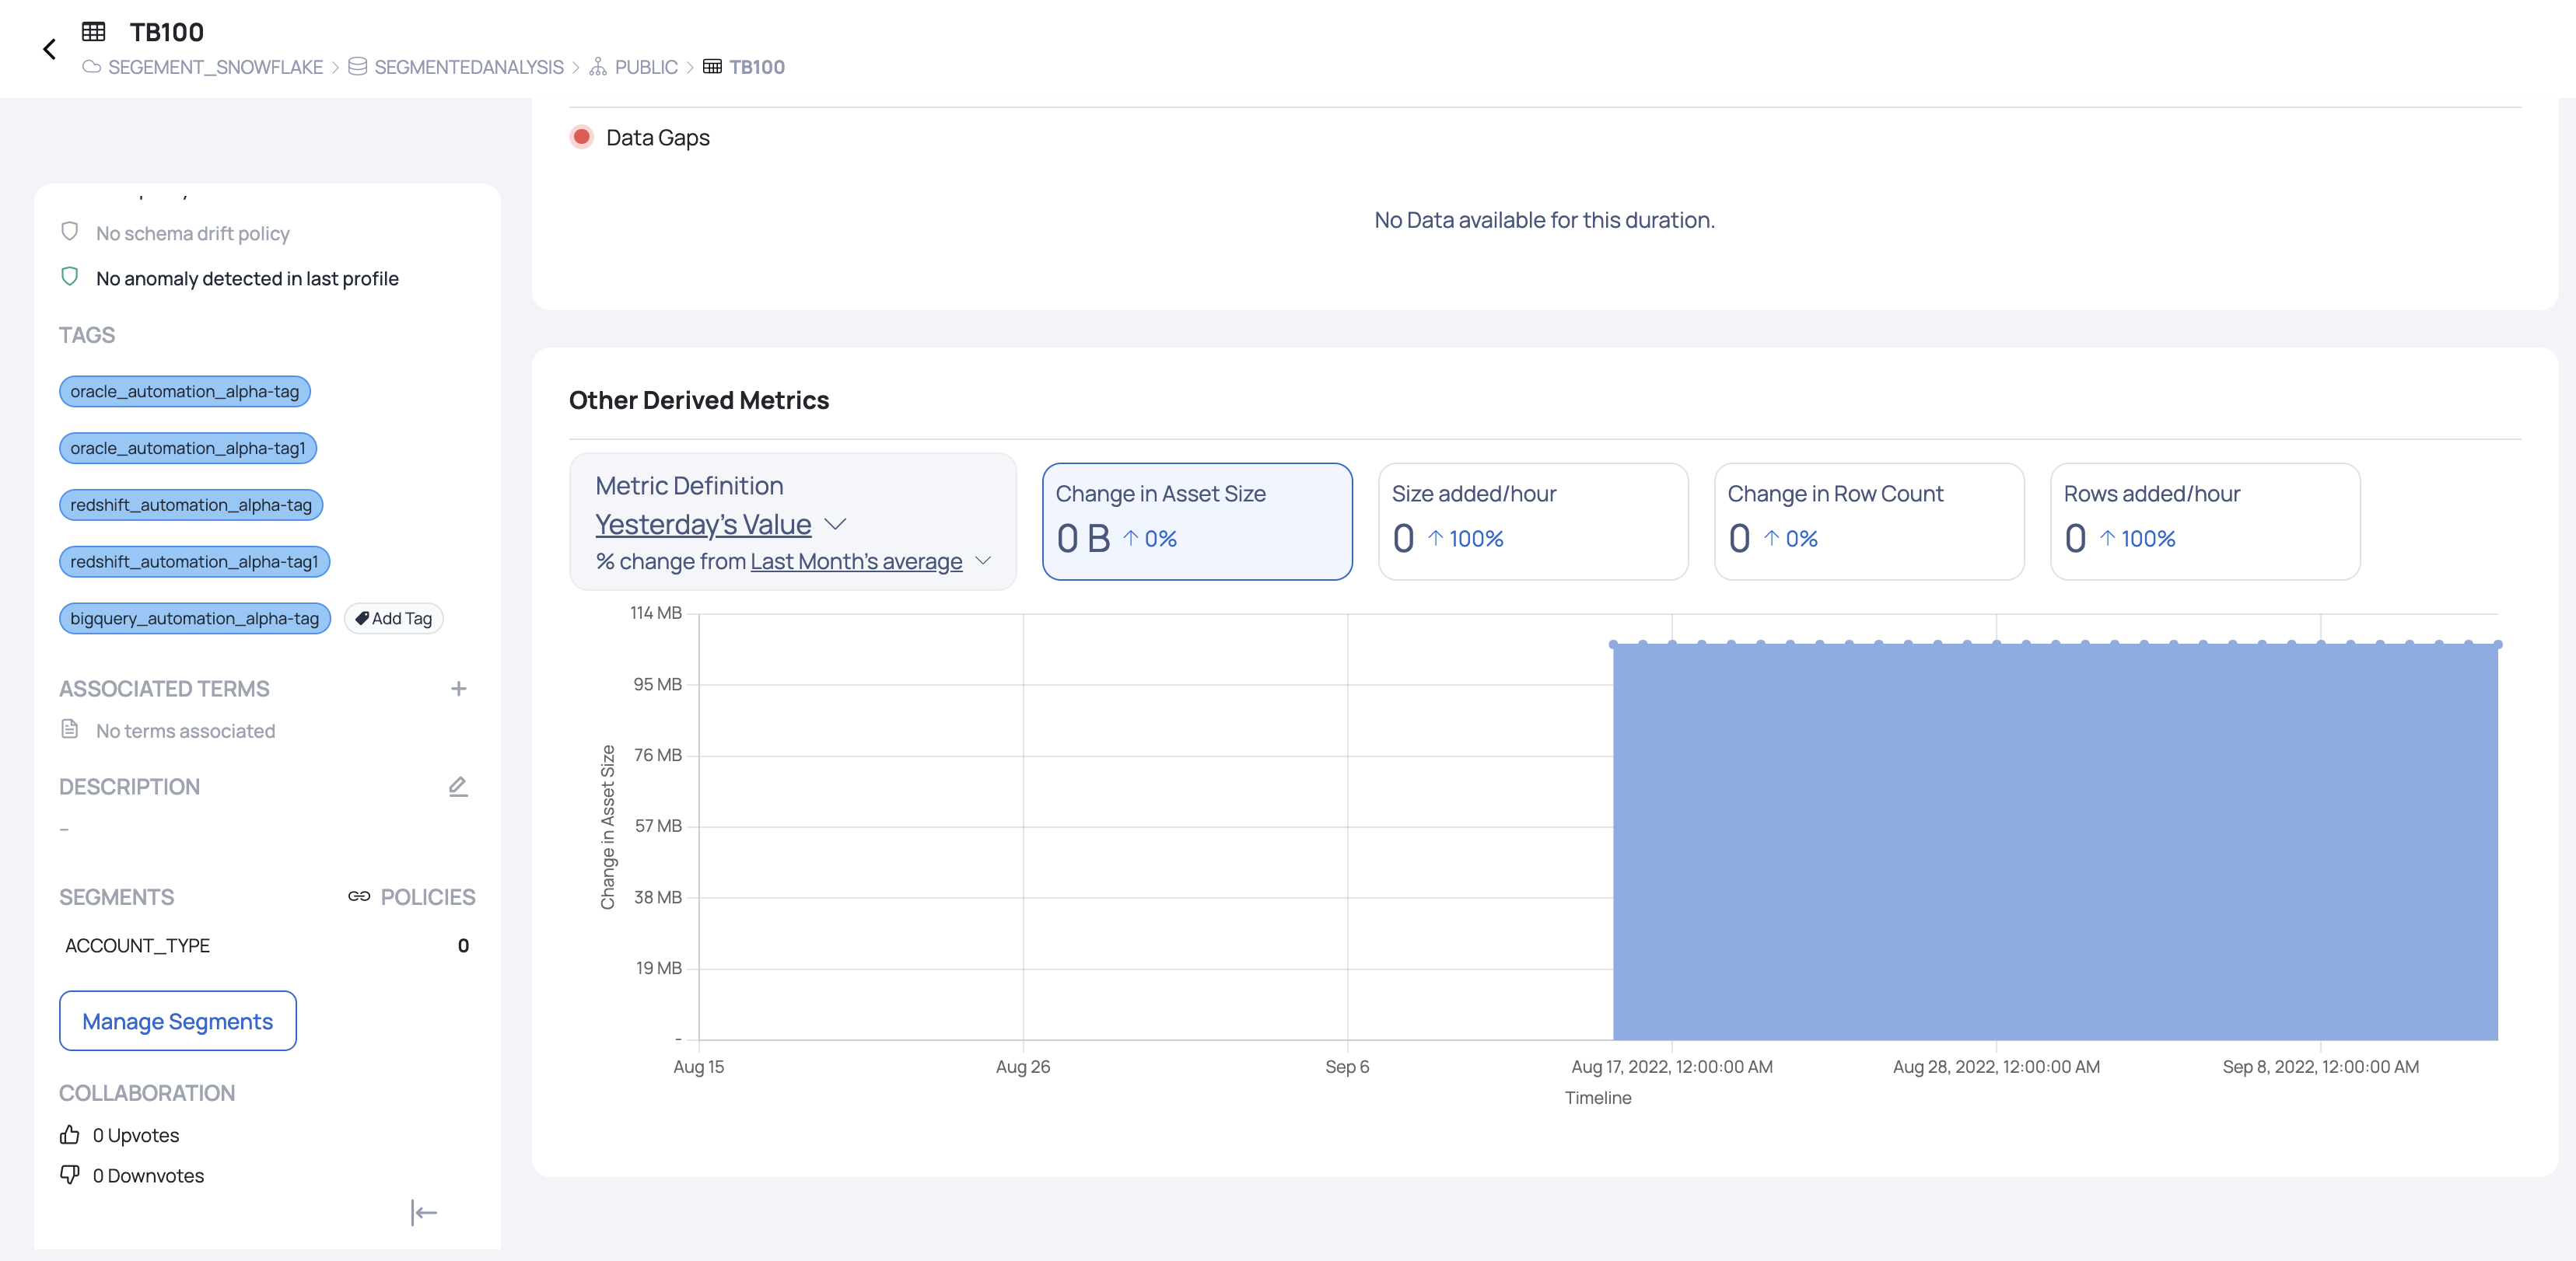2576x1261 pixels.
Task: Click the pencil icon to edit Description
Action: coord(458,787)
